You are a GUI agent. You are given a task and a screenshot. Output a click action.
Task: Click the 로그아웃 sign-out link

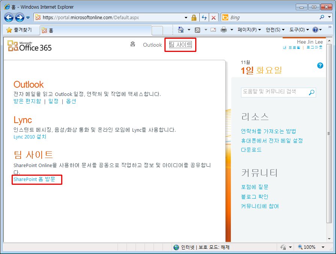pyautogui.click(x=314, y=47)
